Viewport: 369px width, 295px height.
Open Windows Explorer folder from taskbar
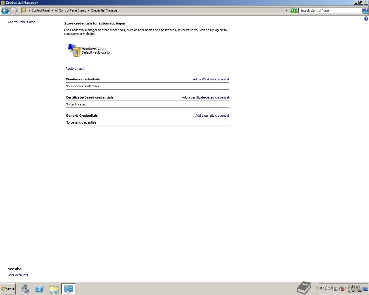click(x=54, y=289)
